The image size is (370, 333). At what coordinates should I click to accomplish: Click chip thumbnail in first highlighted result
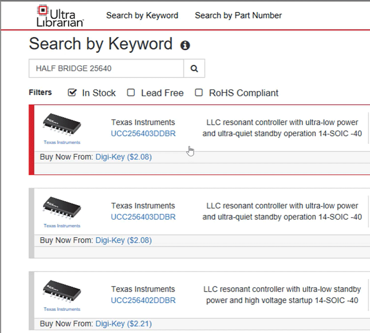pos(62,125)
